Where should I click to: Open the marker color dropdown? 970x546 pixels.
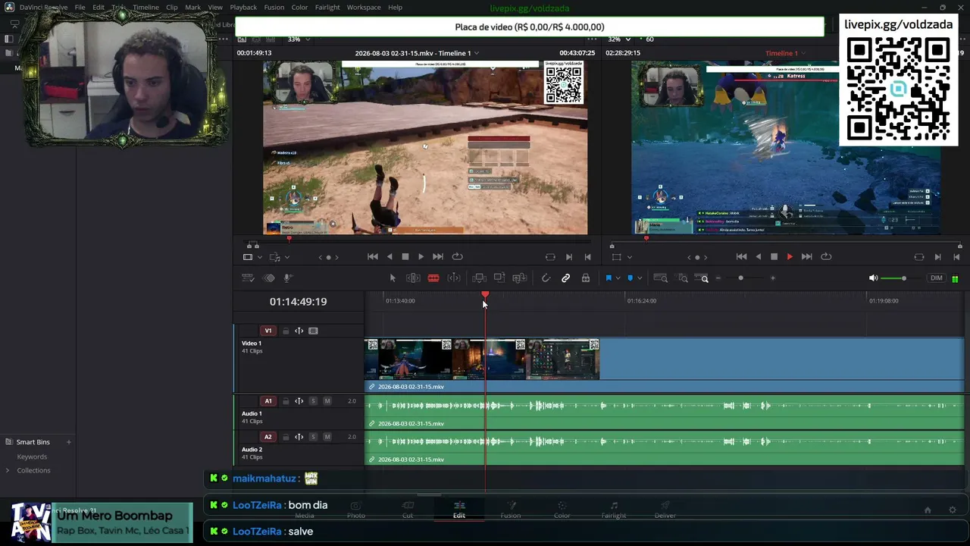click(x=640, y=278)
